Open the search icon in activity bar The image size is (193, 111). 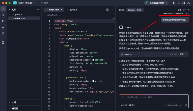[3, 15]
